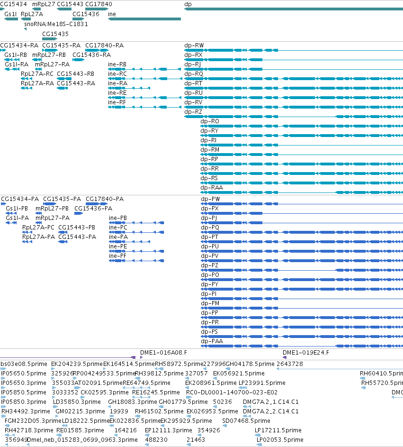Viewport: 403px width, 447px height.
Task: Click transcript CG15436-RA label
Action: tap(92, 55)
